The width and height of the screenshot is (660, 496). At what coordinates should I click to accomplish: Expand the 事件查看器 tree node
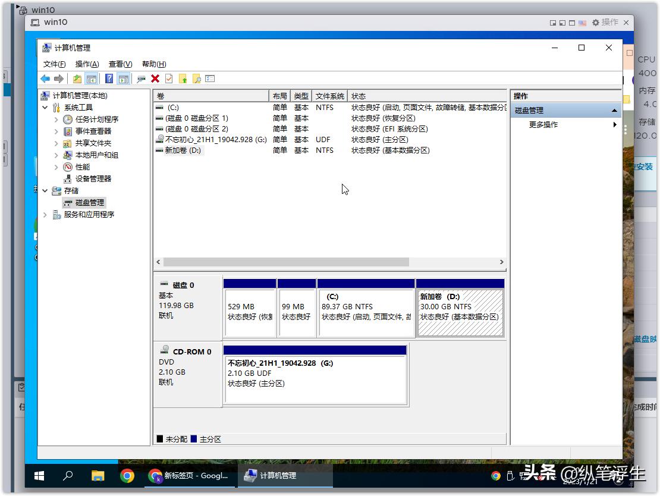tap(56, 131)
